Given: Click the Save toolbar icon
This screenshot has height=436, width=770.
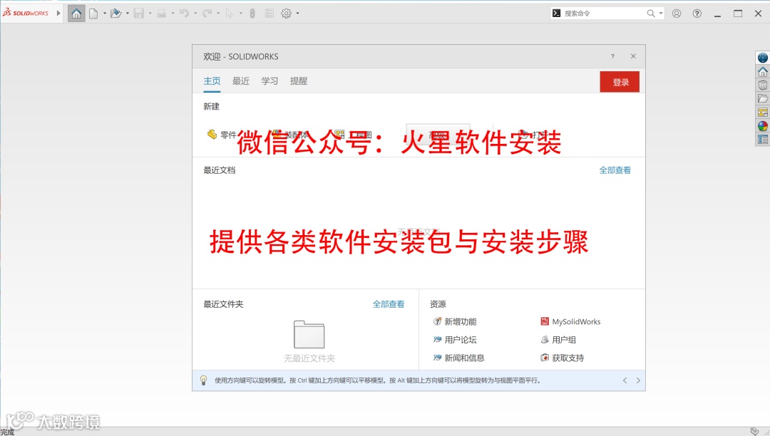Looking at the screenshot, I should coord(139,14).
